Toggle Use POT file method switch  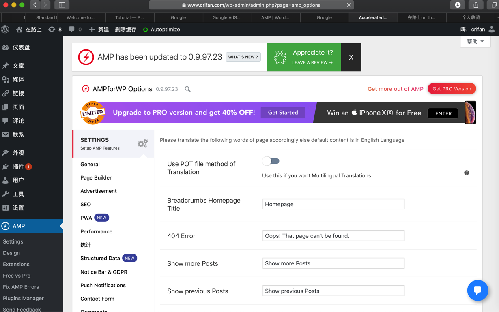point(271,161)
